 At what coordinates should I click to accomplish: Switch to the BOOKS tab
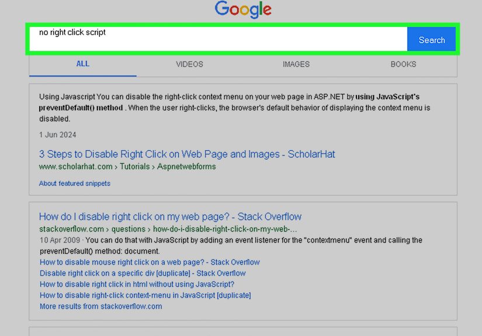pos(403,64)
